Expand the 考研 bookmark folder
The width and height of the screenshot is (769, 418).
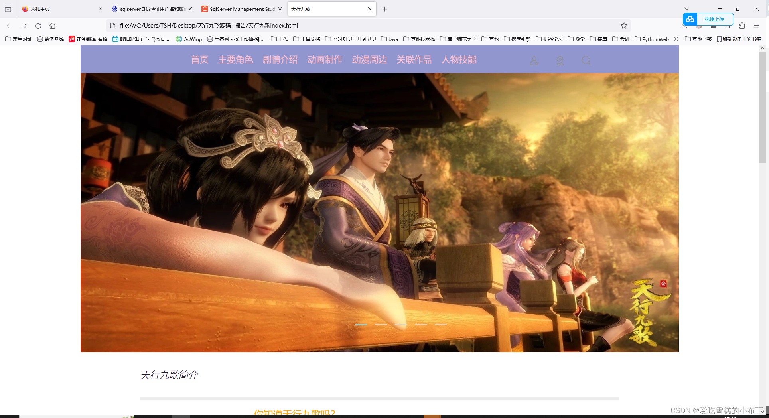[621, 39]
